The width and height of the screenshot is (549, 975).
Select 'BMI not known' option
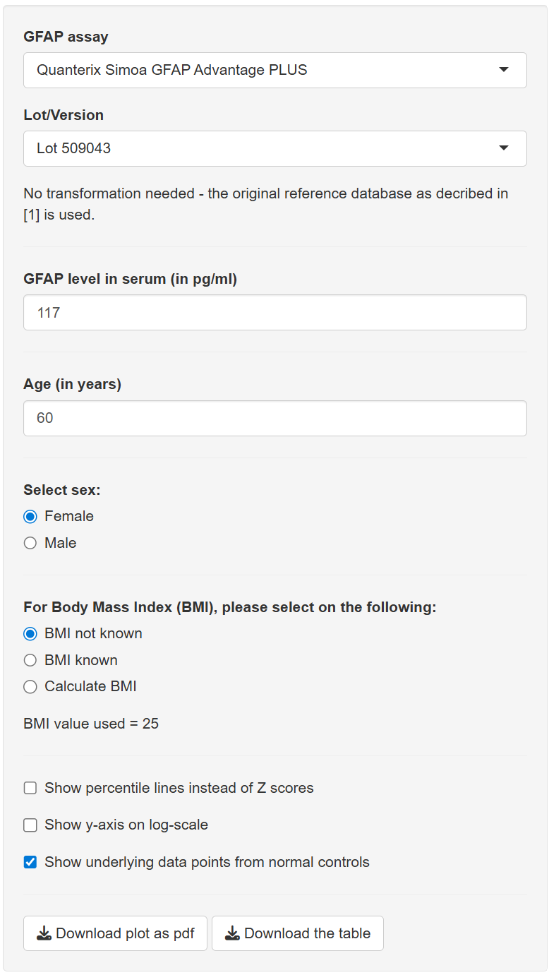coord(30,634)
